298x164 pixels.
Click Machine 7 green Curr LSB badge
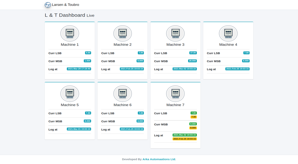(x=194, y=113)
